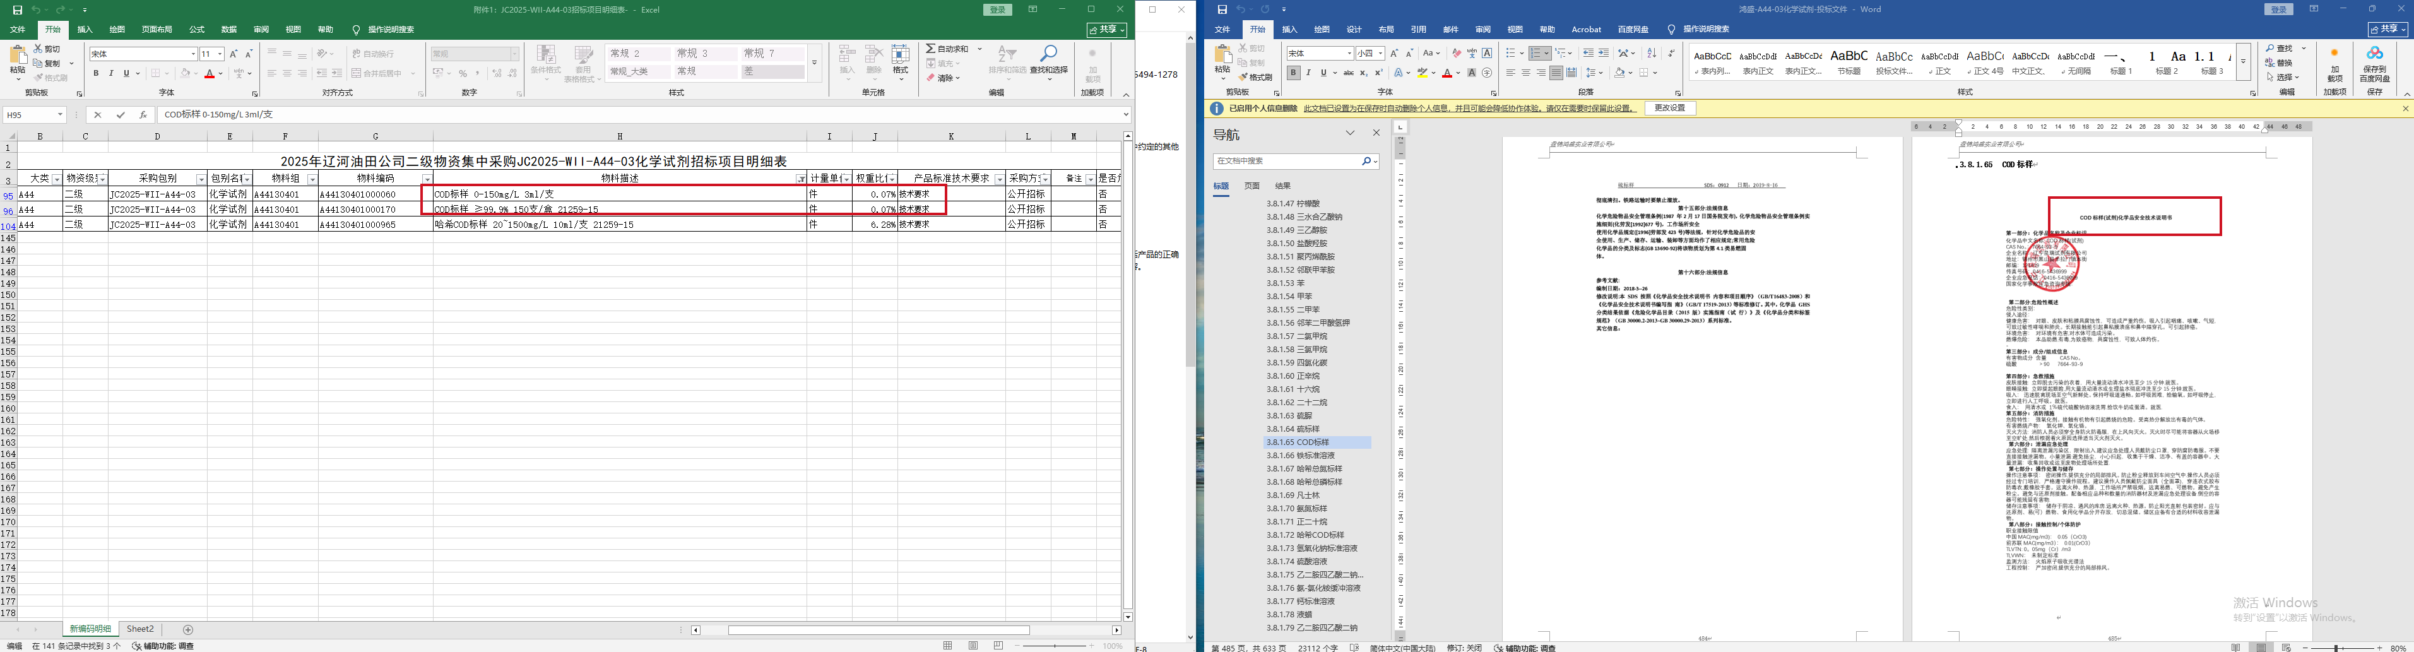Viewport: 2414px width, 652px height.
Task: Open Excel font size dropdown
Action: pos(219,54)
